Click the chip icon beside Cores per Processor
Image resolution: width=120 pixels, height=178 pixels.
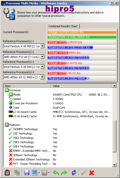click(x=10, y=103)
